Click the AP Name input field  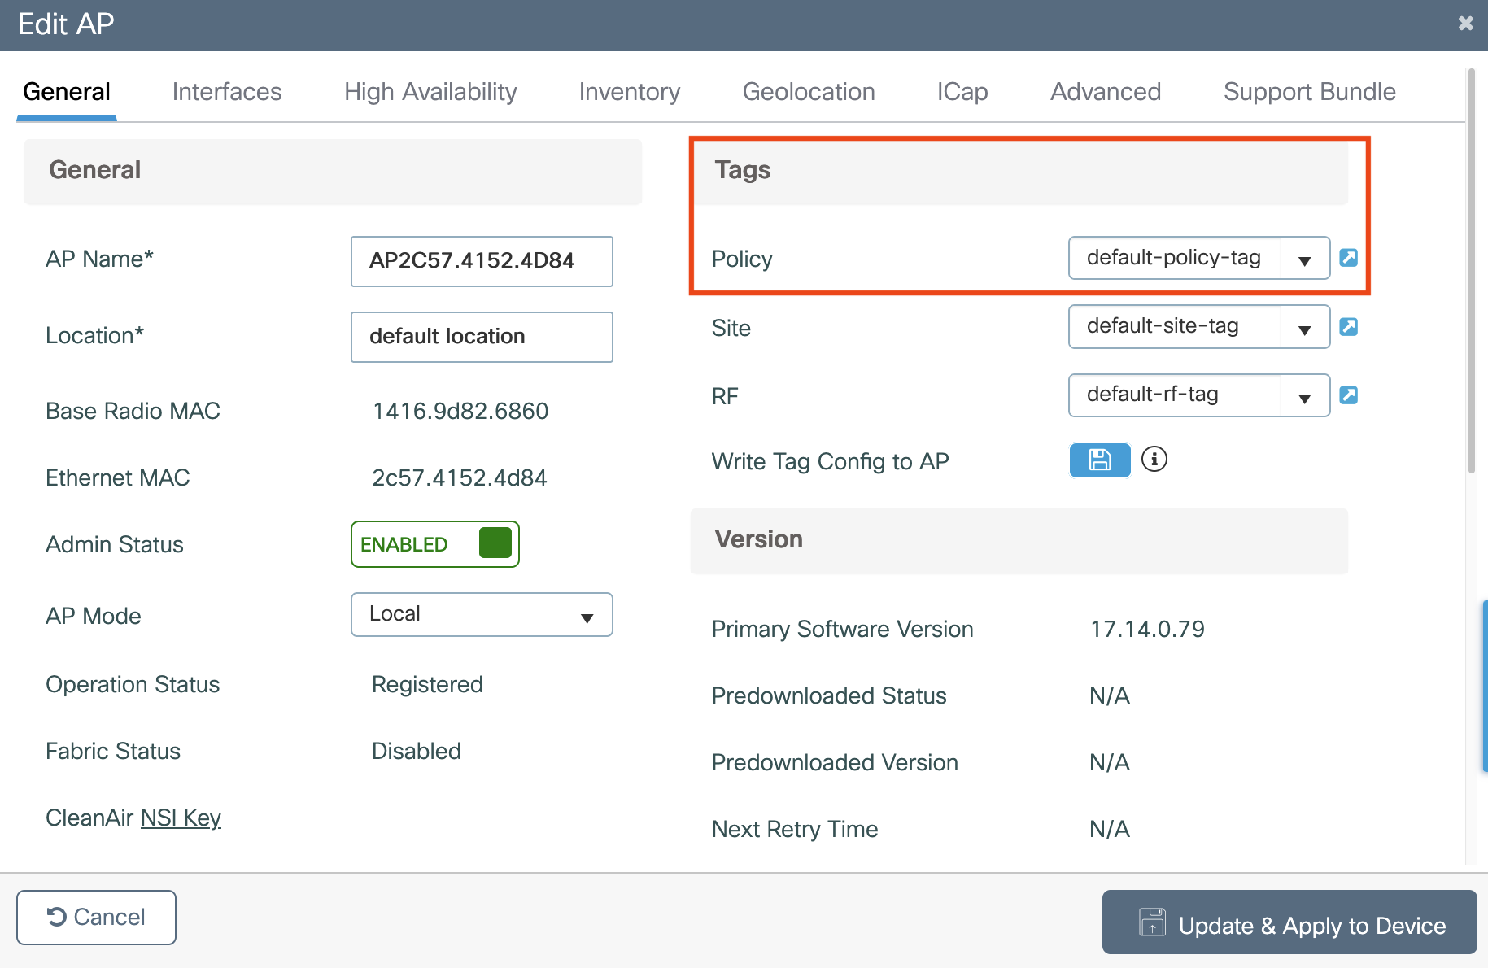(481, 261)
